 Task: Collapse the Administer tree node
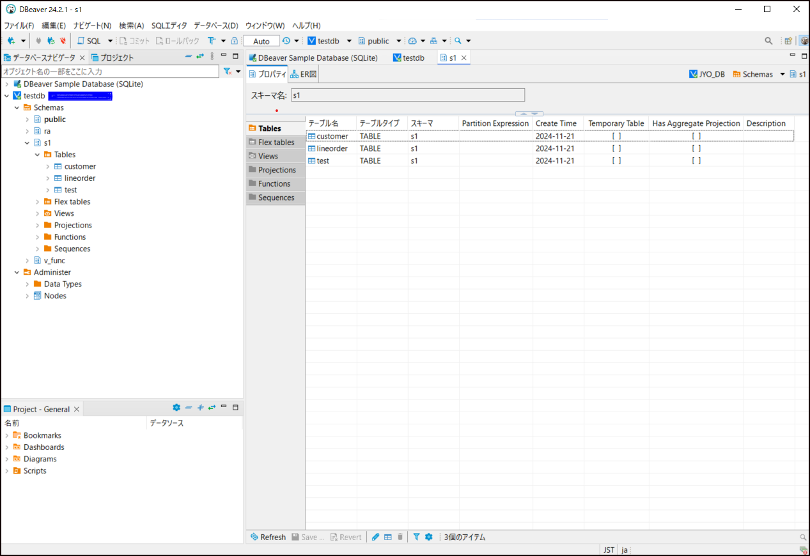[x=17, y=272]
